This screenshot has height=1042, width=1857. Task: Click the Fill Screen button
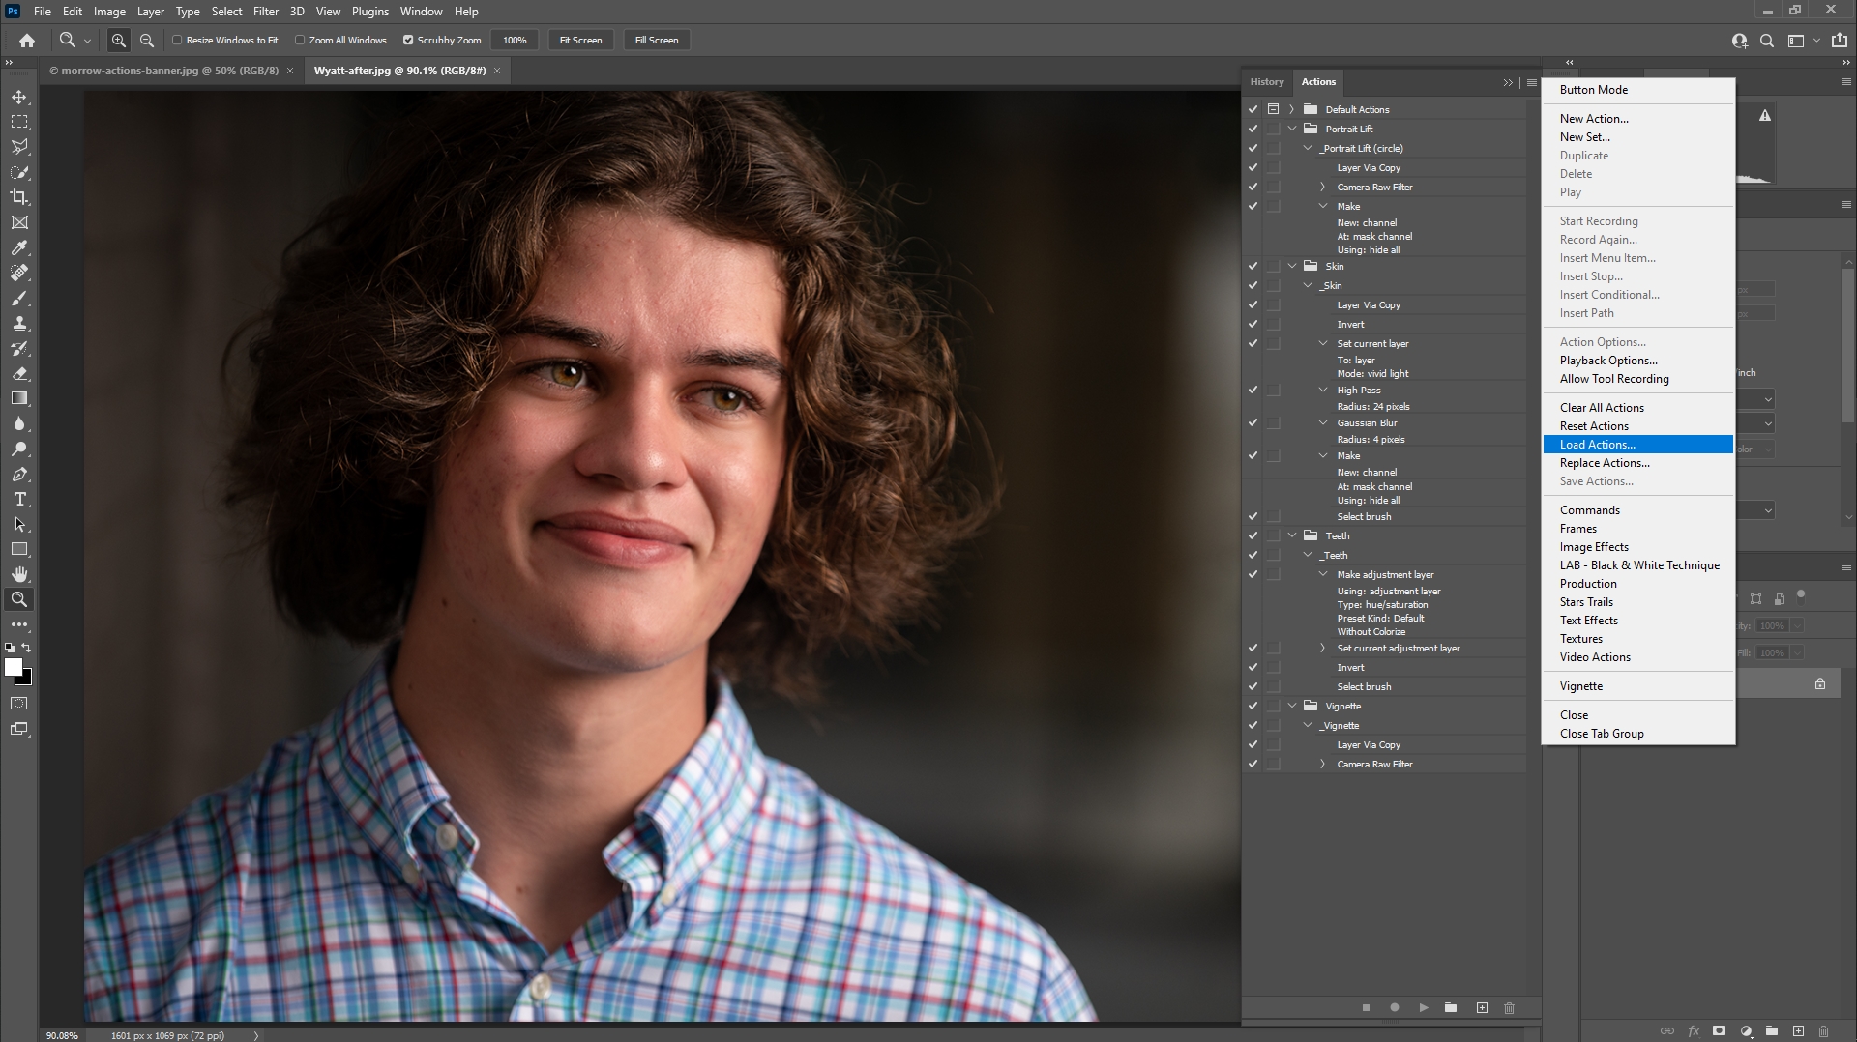point(657,40)
